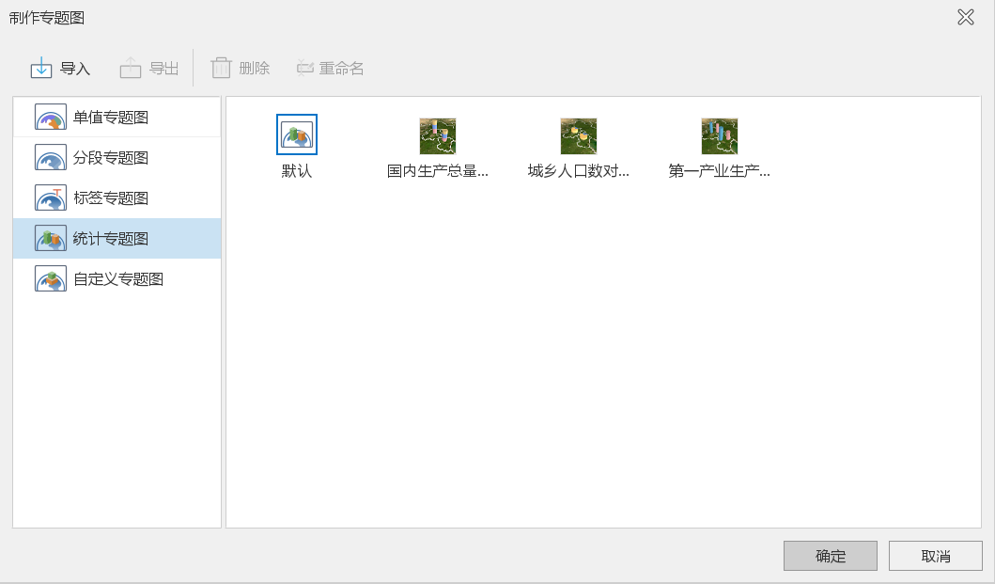The height and width of the screenshot is (584, 995).
Task: Select the 城乡人口数对 template thumbnail
Action: 579,135
